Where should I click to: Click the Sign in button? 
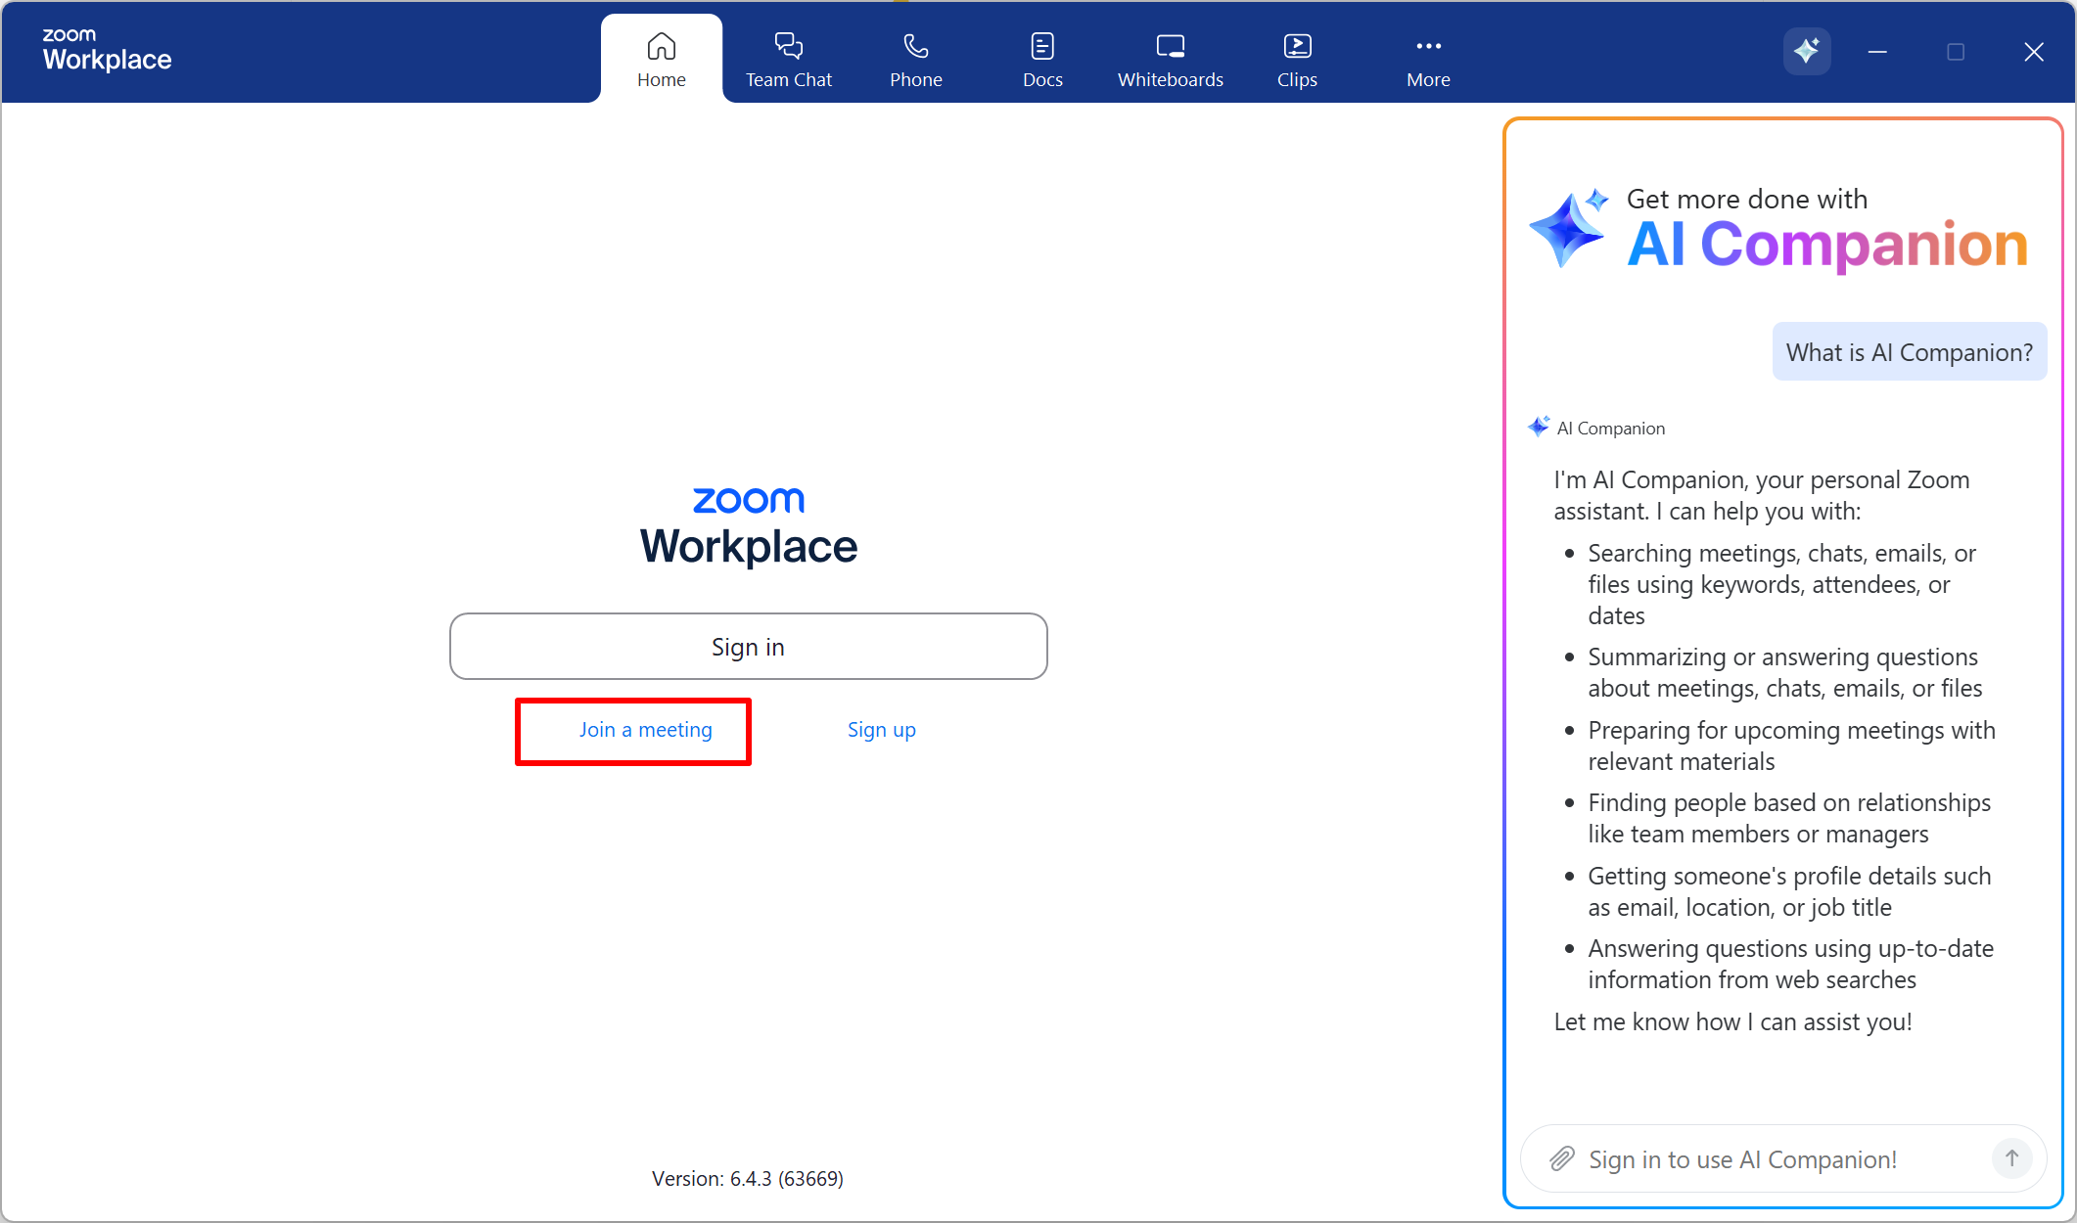click(x=748, y=647)
